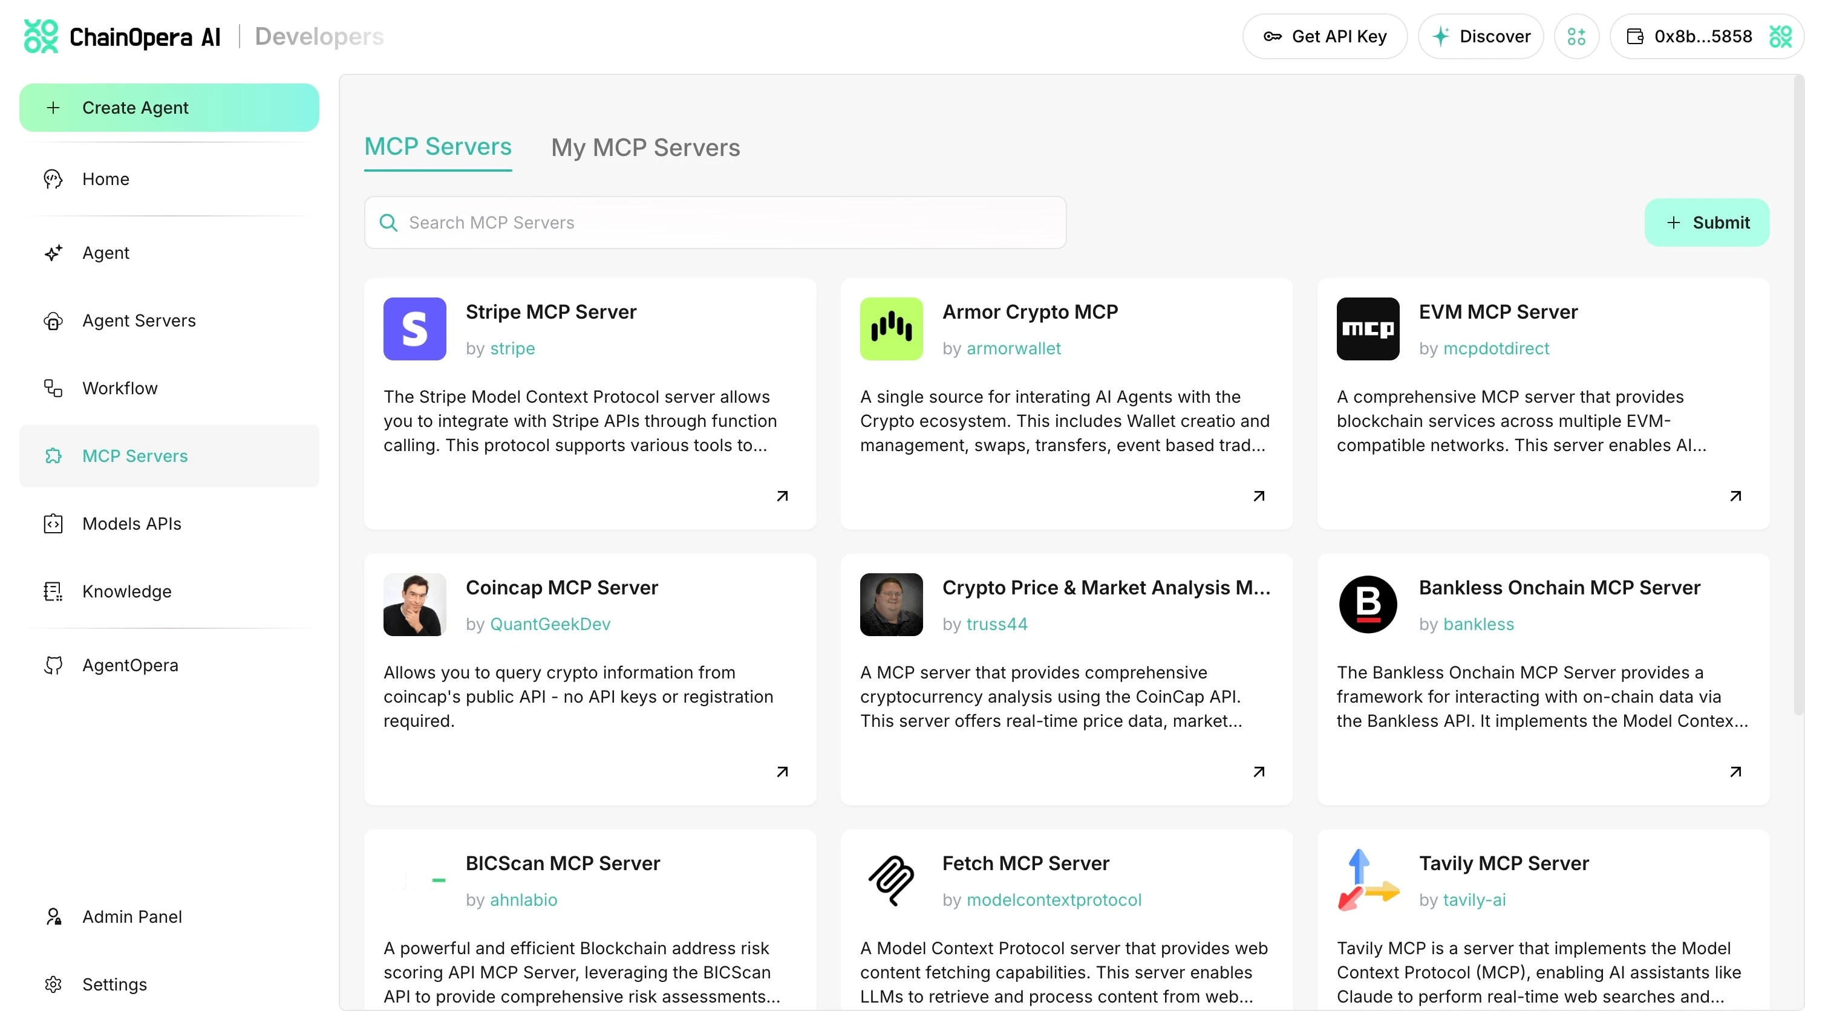The height and width of the screenshot is (1034, 1828).
Task: Open Coincap MCP Server external link arrow
Action: [x=782, y=771]
